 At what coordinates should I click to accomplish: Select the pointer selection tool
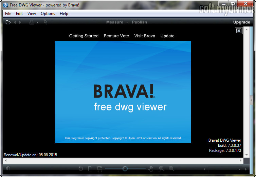click(45, 22)
